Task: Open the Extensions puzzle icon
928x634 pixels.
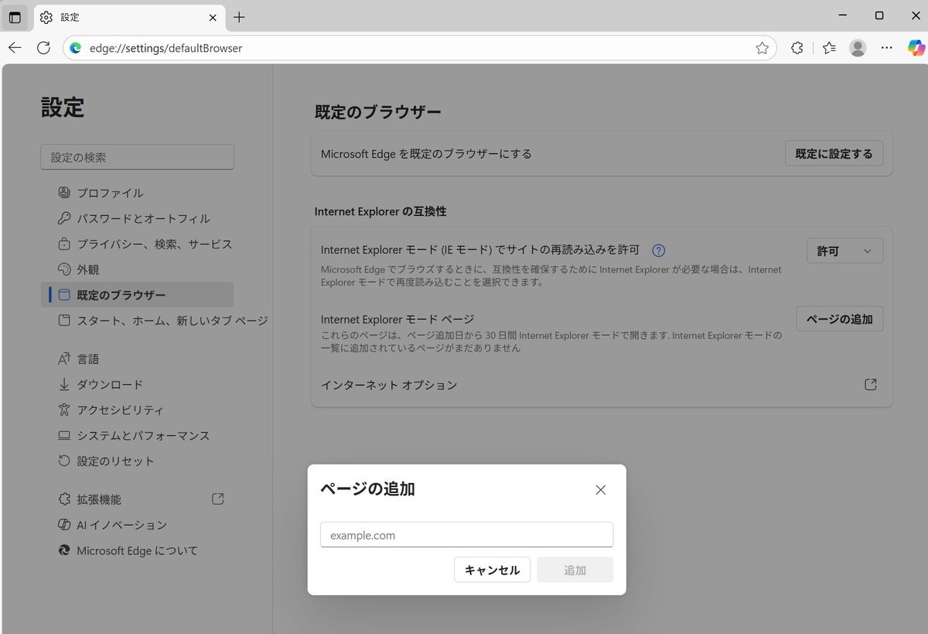Action: pos(797,48)
